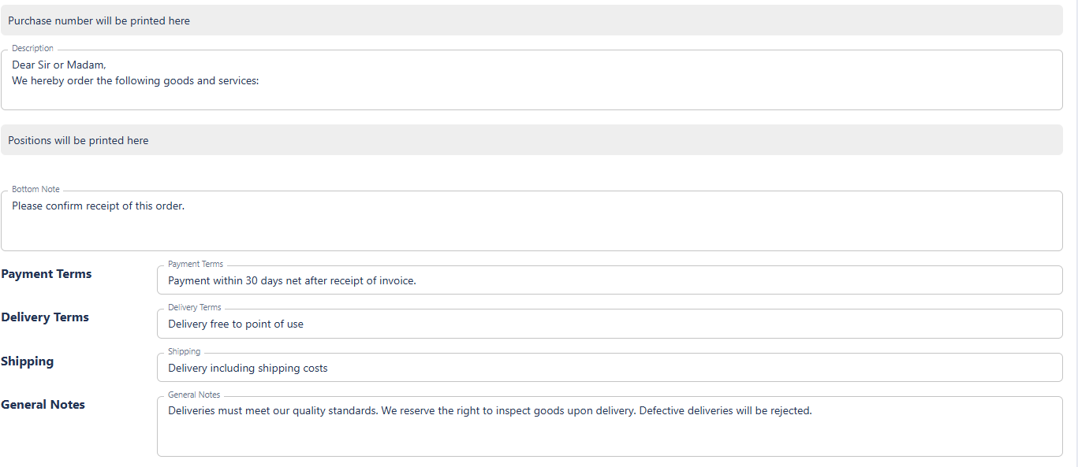Viewport: 1078px width, 467px height.
Task: Click "Please confirm receipt of this order" text
Action: pos(98,206)
